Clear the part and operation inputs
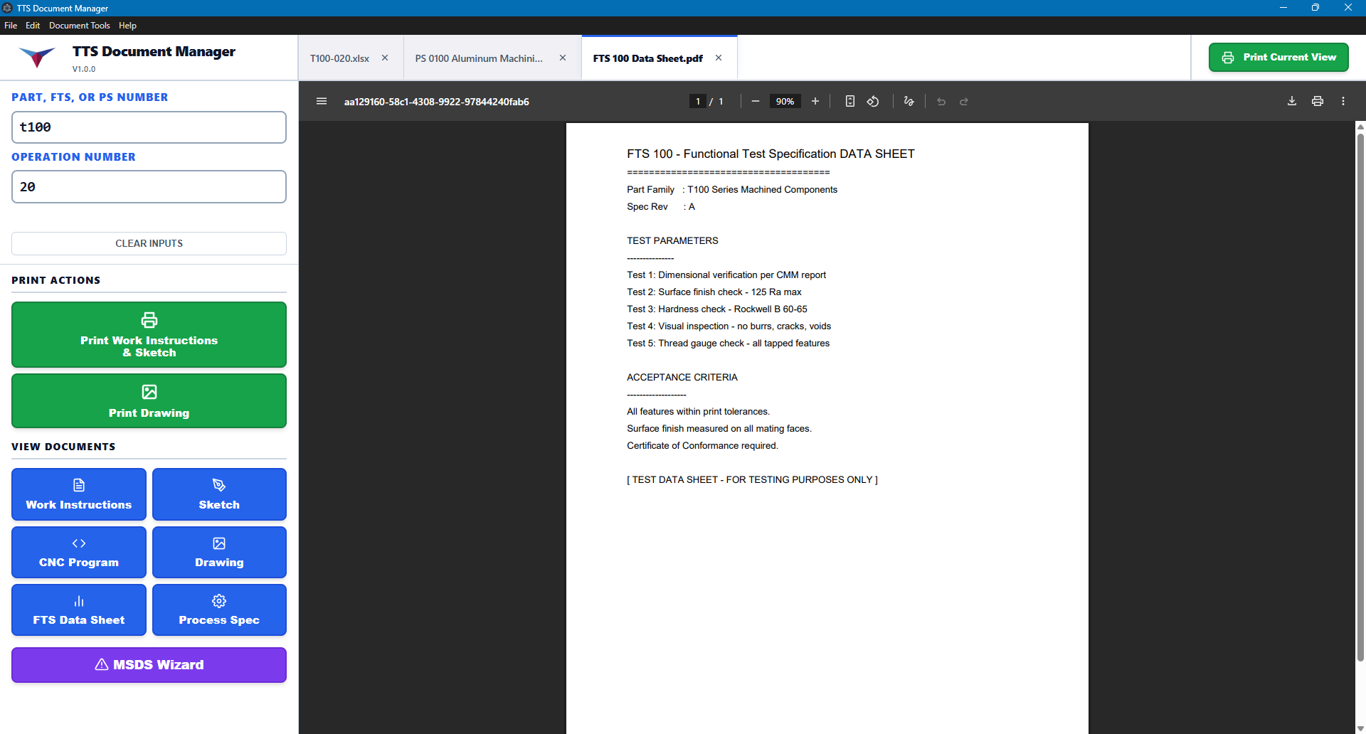This screenshot has width=1366, height=734. tap(149, 243)
